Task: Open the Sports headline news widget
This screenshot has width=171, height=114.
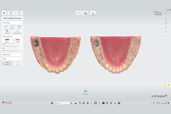Action: click(7, 103)
